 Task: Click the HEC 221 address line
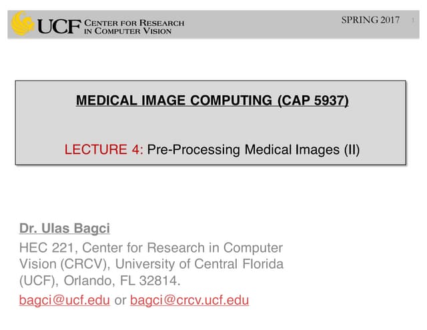(x=151, y=247)
